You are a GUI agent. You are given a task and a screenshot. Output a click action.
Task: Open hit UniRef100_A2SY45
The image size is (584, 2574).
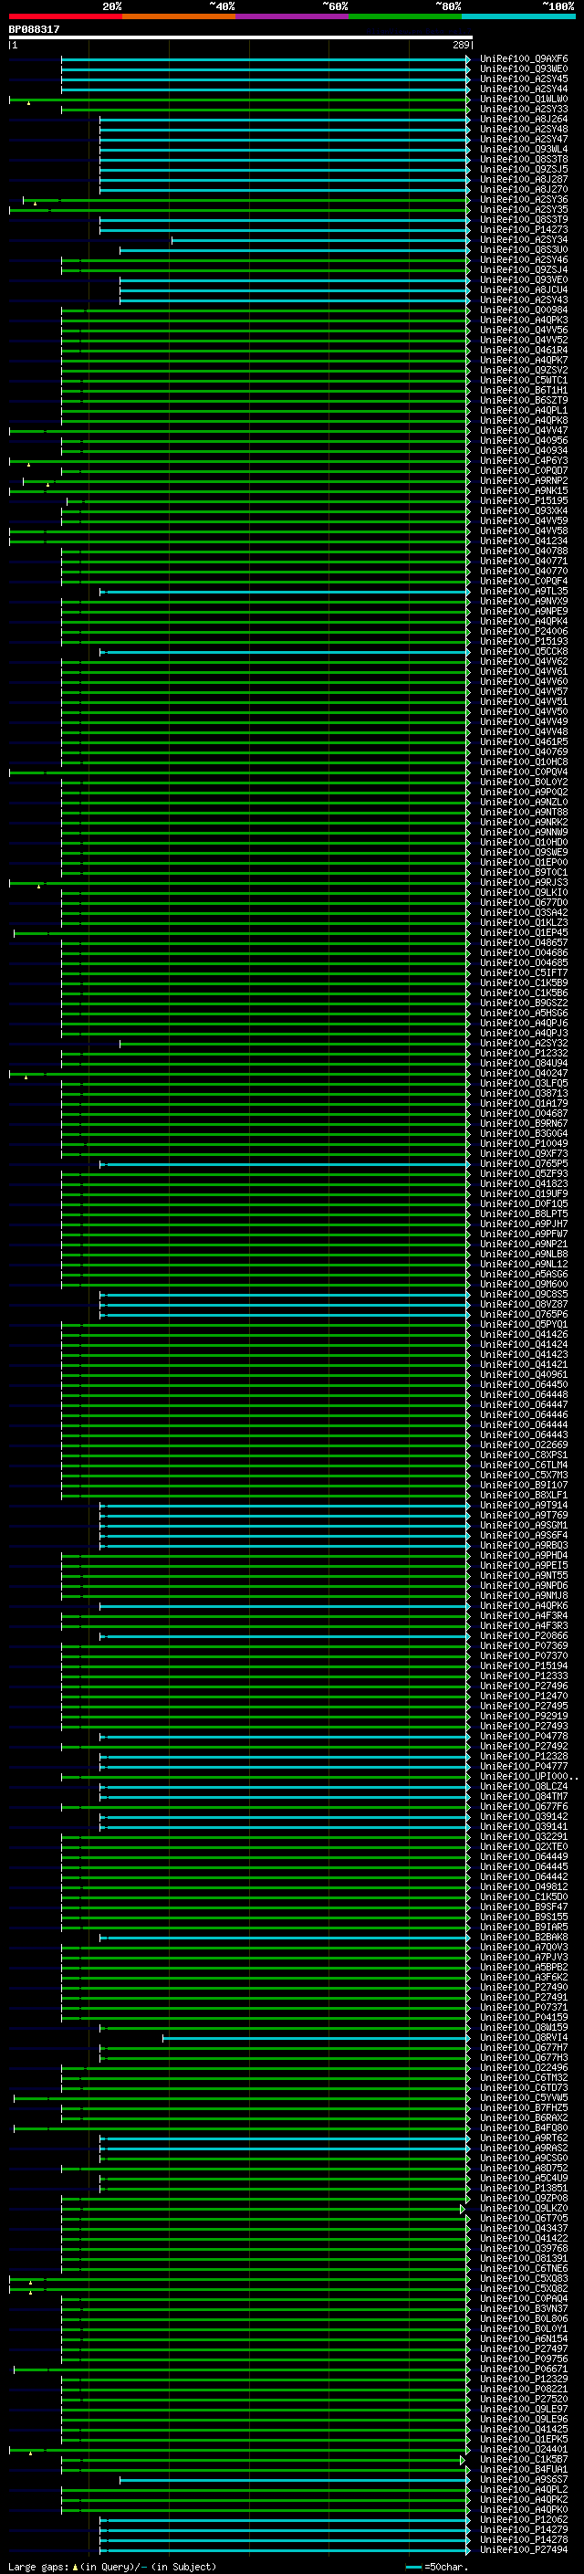(524, 79)
